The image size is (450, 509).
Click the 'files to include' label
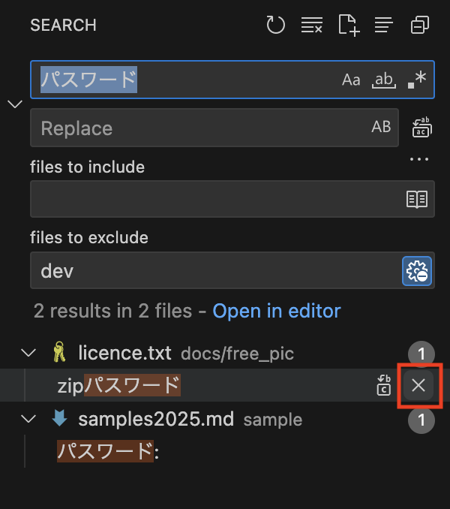coord(87,167)
